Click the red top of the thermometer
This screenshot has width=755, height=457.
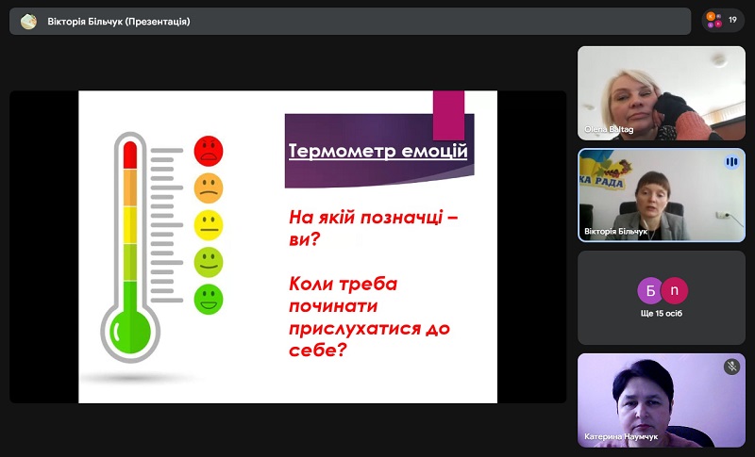click(x=130, y=154)
